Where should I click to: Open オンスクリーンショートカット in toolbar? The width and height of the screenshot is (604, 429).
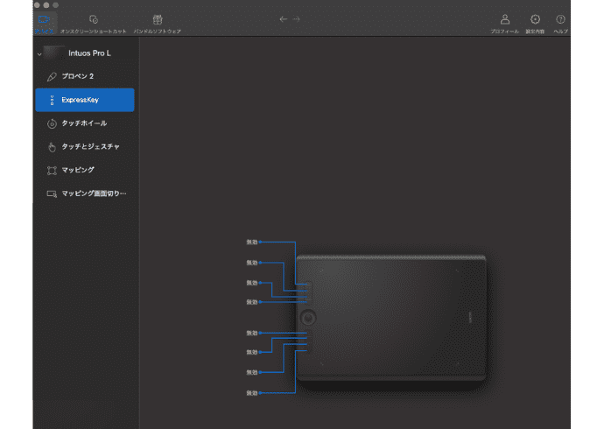coord(94,21)
